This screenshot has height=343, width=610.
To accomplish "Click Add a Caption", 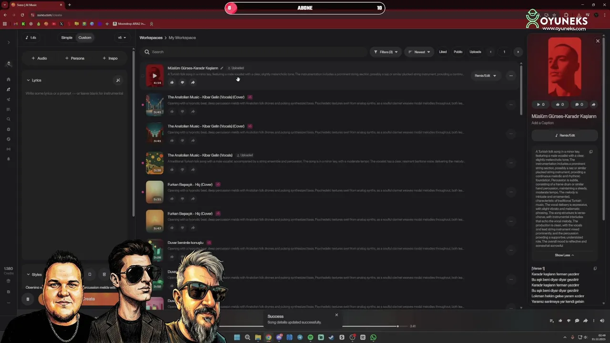I will [x=543, y=123].
